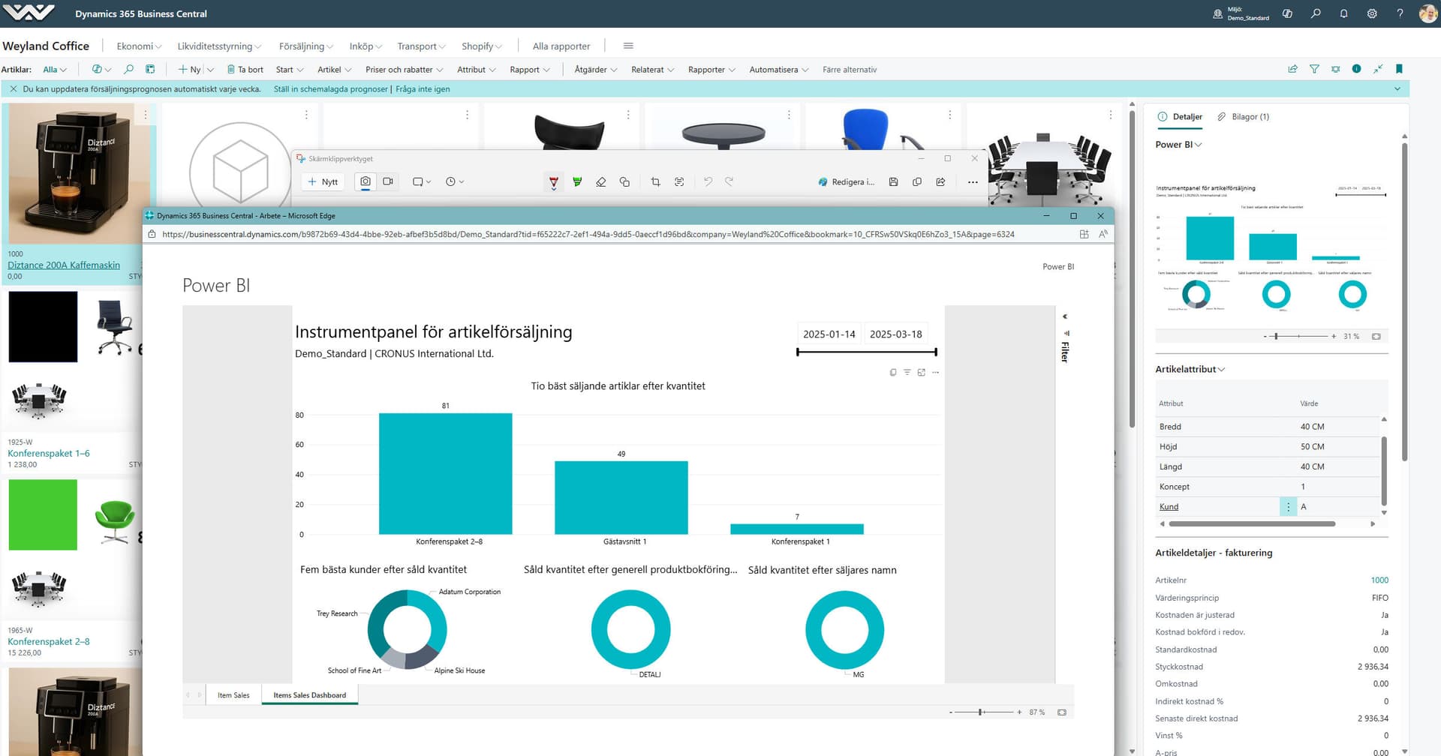
Task: Click the share icon on the Artiklar page
Action: point(1292,69)
